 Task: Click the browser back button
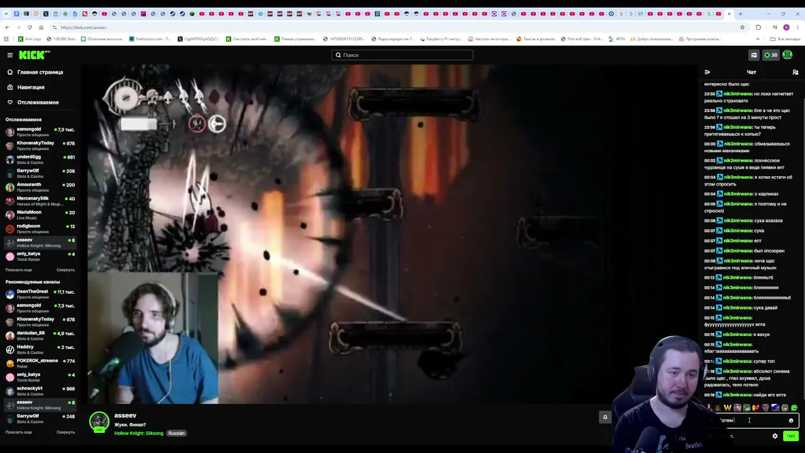[7, 27]
